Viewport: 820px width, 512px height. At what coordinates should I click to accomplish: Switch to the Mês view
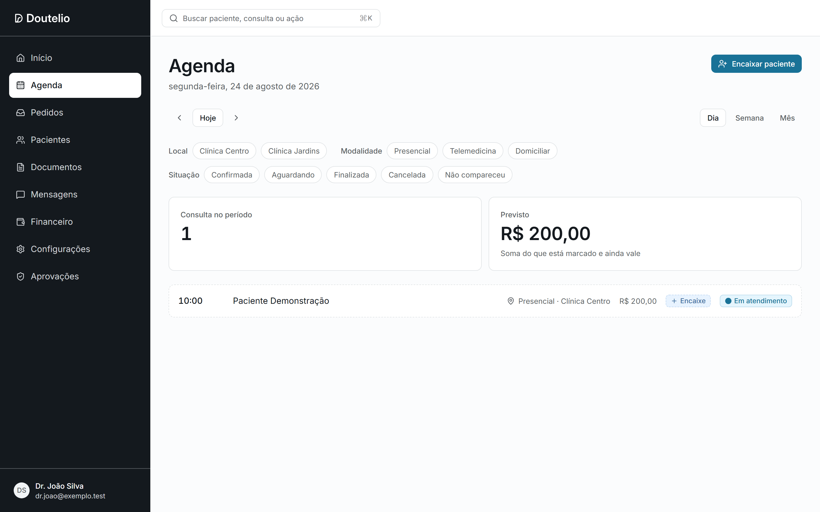click(x=787, y=118)
